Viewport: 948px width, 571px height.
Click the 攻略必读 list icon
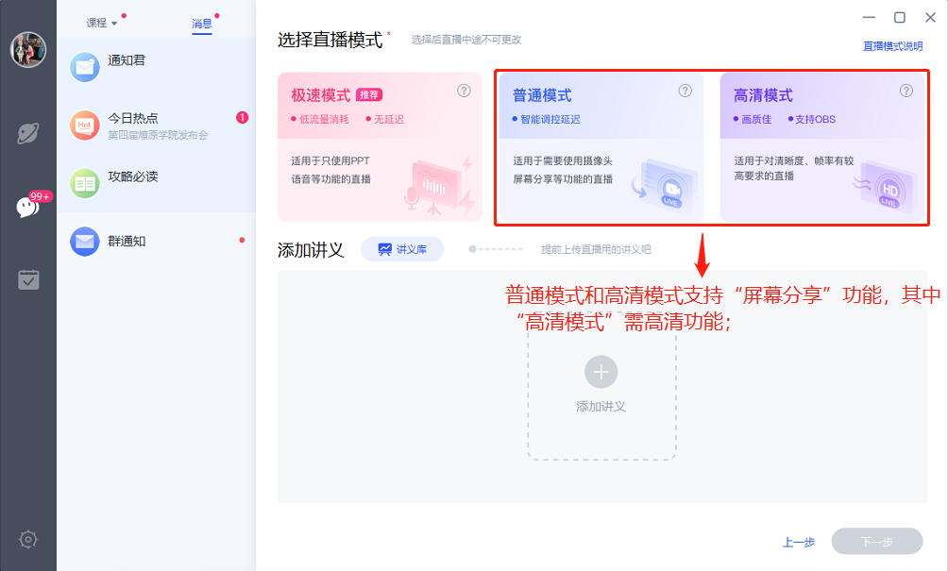pos(84,179)
